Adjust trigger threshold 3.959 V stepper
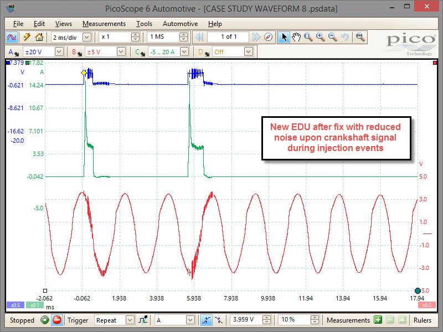 coord(266,320)
